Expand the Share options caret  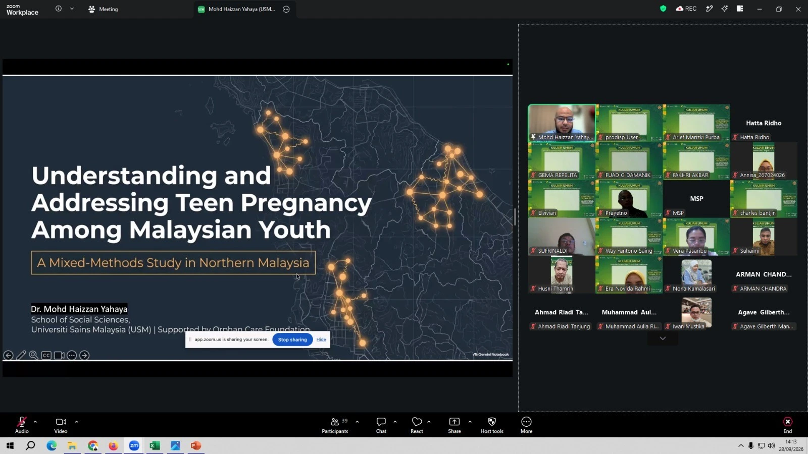pyautogui.click(x=470, y=422)
